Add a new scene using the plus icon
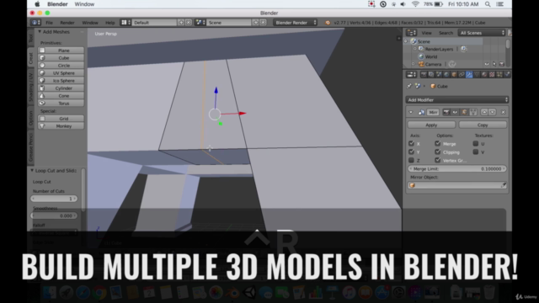The width and height of the screenshot is (539, 303). coord(256,23)
